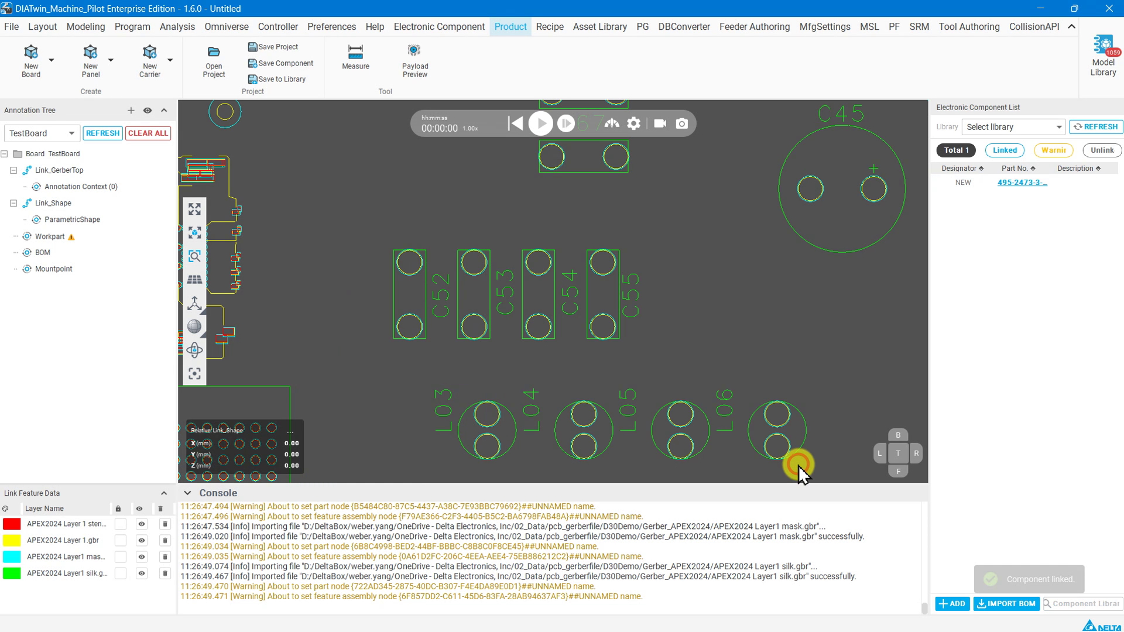Create a new board with New Board icon
Viewport: 1124px width, 632px height.
31,60
